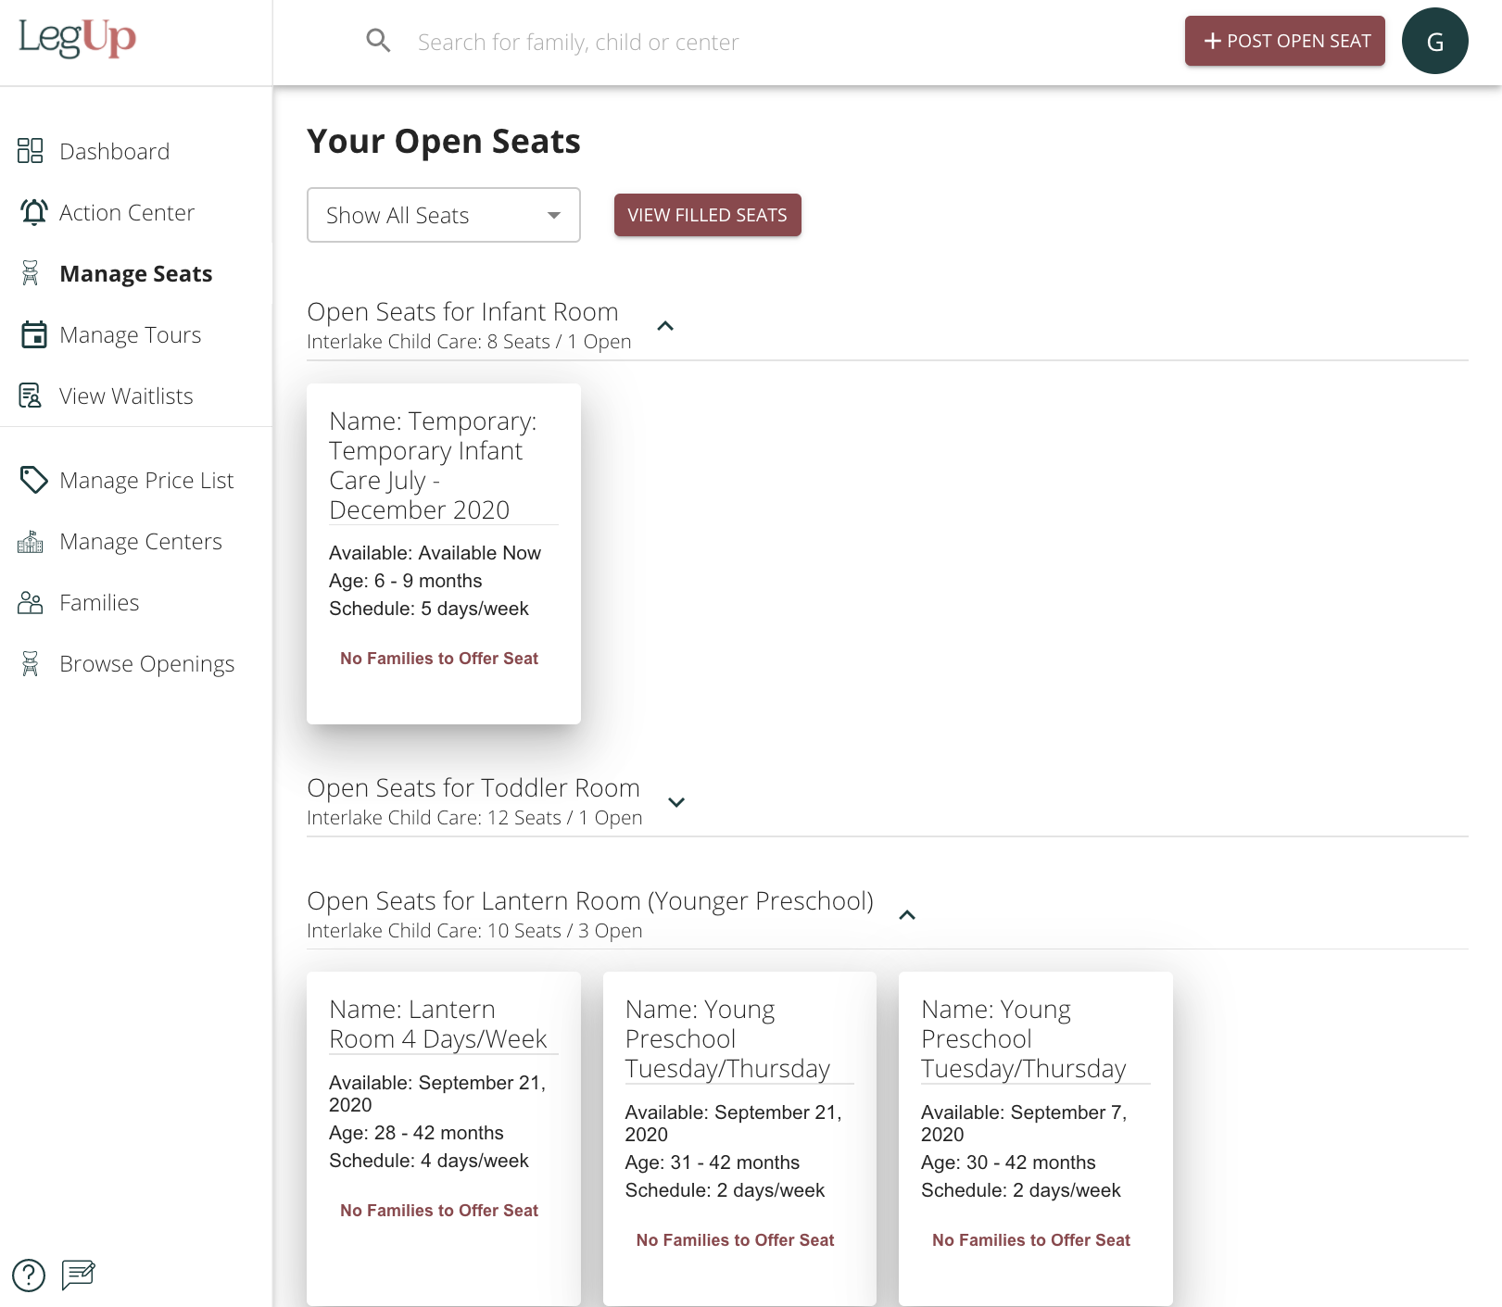Click the Age: 31 - 42 months text
The height and width of the screenshot is (1307, 1502).
click(x=713, y=1162)
